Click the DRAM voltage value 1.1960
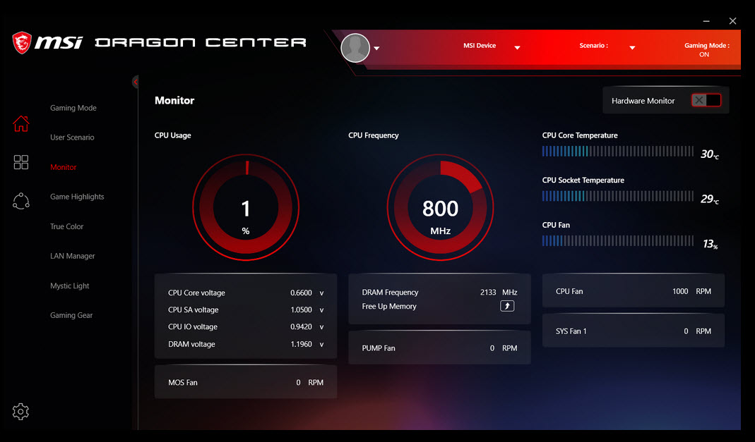 pos(301,344)
